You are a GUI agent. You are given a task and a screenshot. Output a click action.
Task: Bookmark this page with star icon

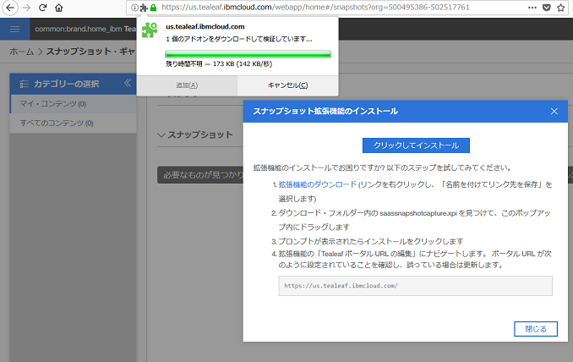tap(561, 8)
